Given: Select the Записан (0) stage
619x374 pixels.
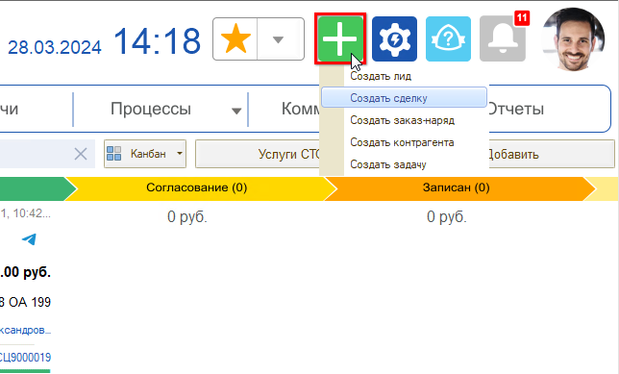Looking at the screenshot, I should pos(456,187).
